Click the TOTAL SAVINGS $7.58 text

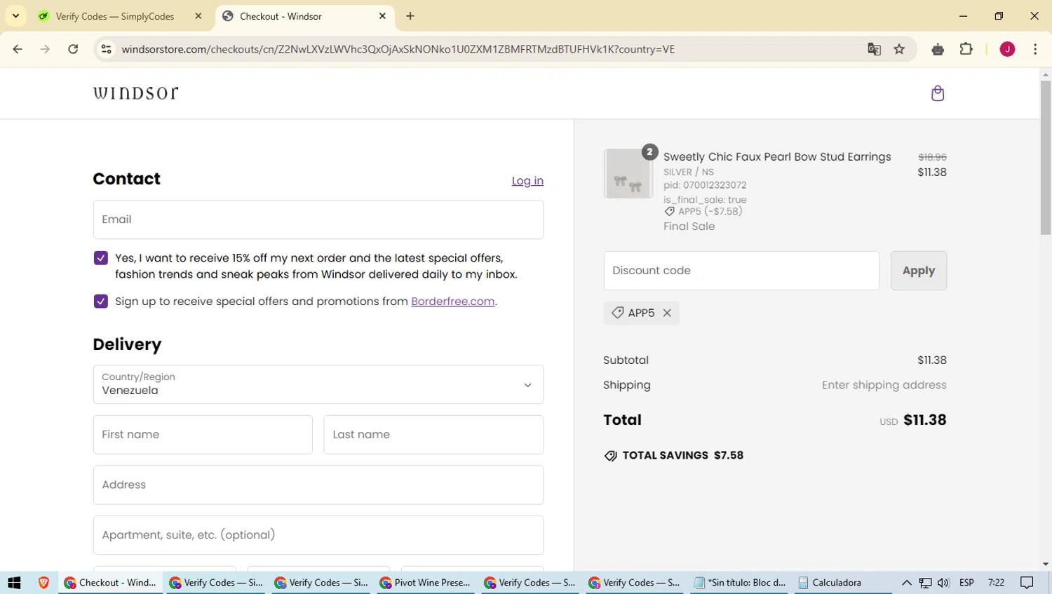tap(682, 456)
